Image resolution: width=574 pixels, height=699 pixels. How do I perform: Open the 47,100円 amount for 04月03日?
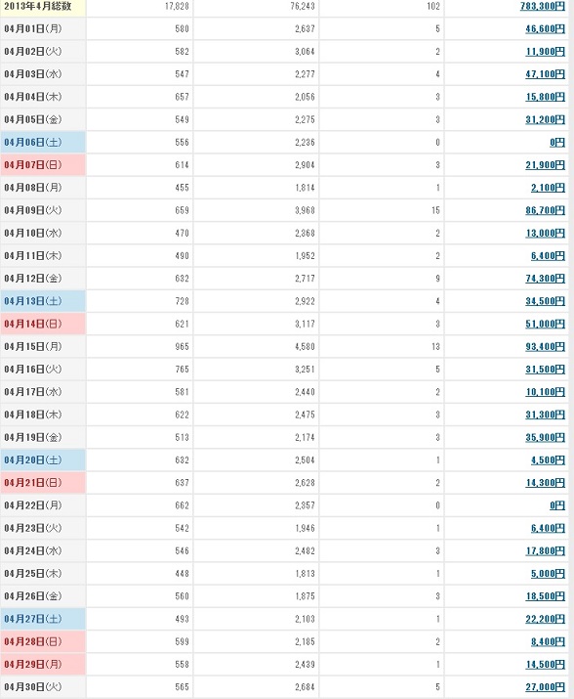click(545, 74)
